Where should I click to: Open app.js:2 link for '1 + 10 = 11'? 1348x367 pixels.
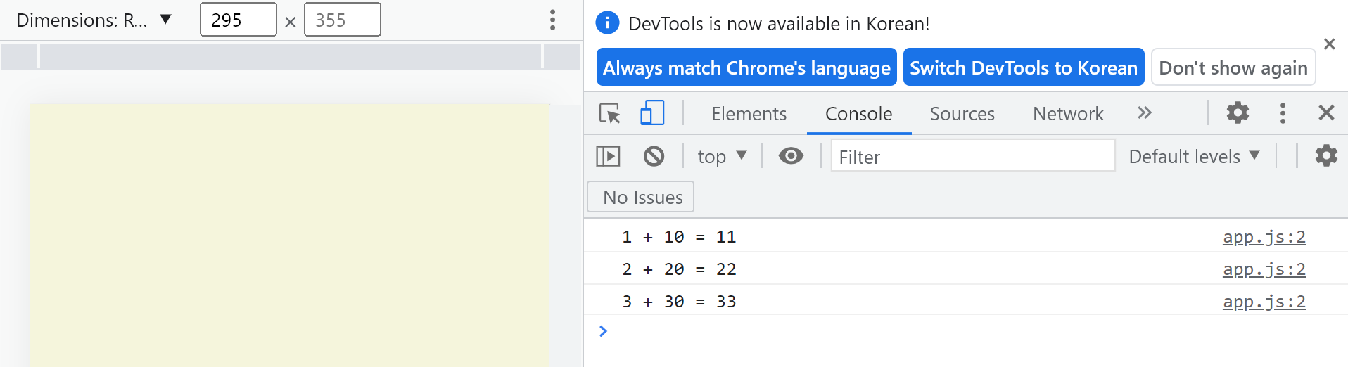coord(1264,237)
